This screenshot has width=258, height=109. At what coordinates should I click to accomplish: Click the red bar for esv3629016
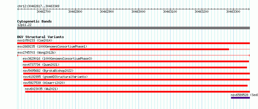[x=136, y=61]
